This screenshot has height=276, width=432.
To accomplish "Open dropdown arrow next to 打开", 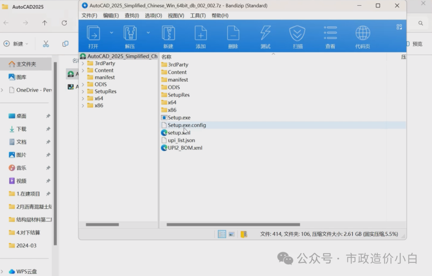I will [x=112, y=32].
